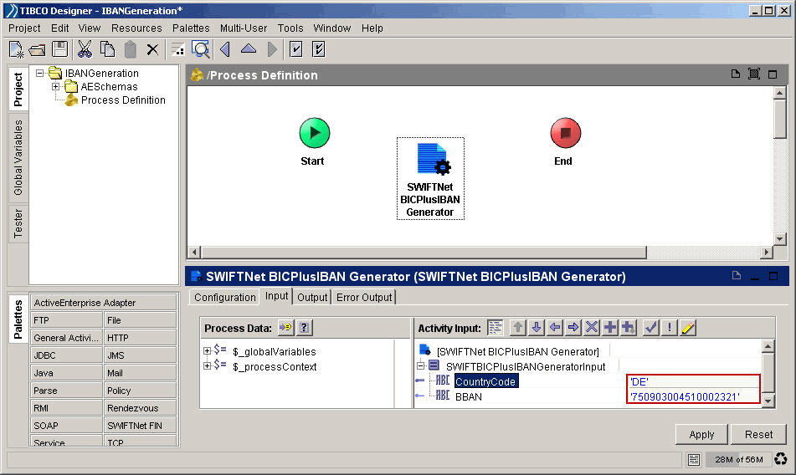Select the BBAN input element
The height and width of the screenshot is (475, 796).
coord(468,396)
